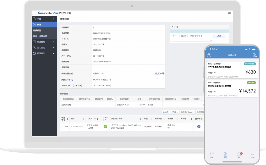
Task: Expand the 経理業務 sidebar submenu arrow
Action: (53, 42)
